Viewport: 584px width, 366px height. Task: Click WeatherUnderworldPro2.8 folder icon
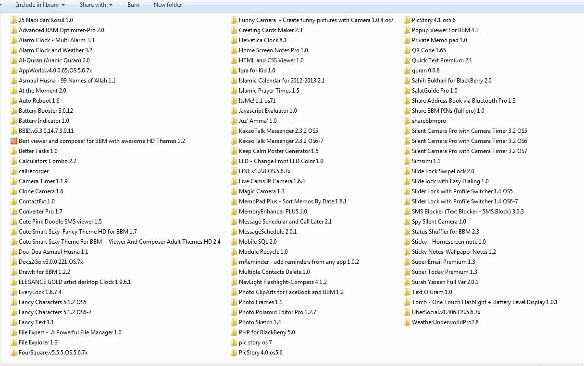pyautogui.click(x=407, y=322)
